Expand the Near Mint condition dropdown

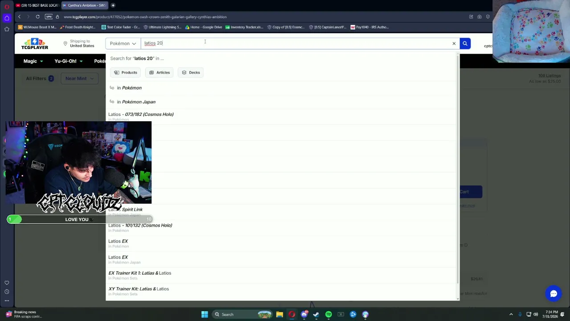pos(79,78)
